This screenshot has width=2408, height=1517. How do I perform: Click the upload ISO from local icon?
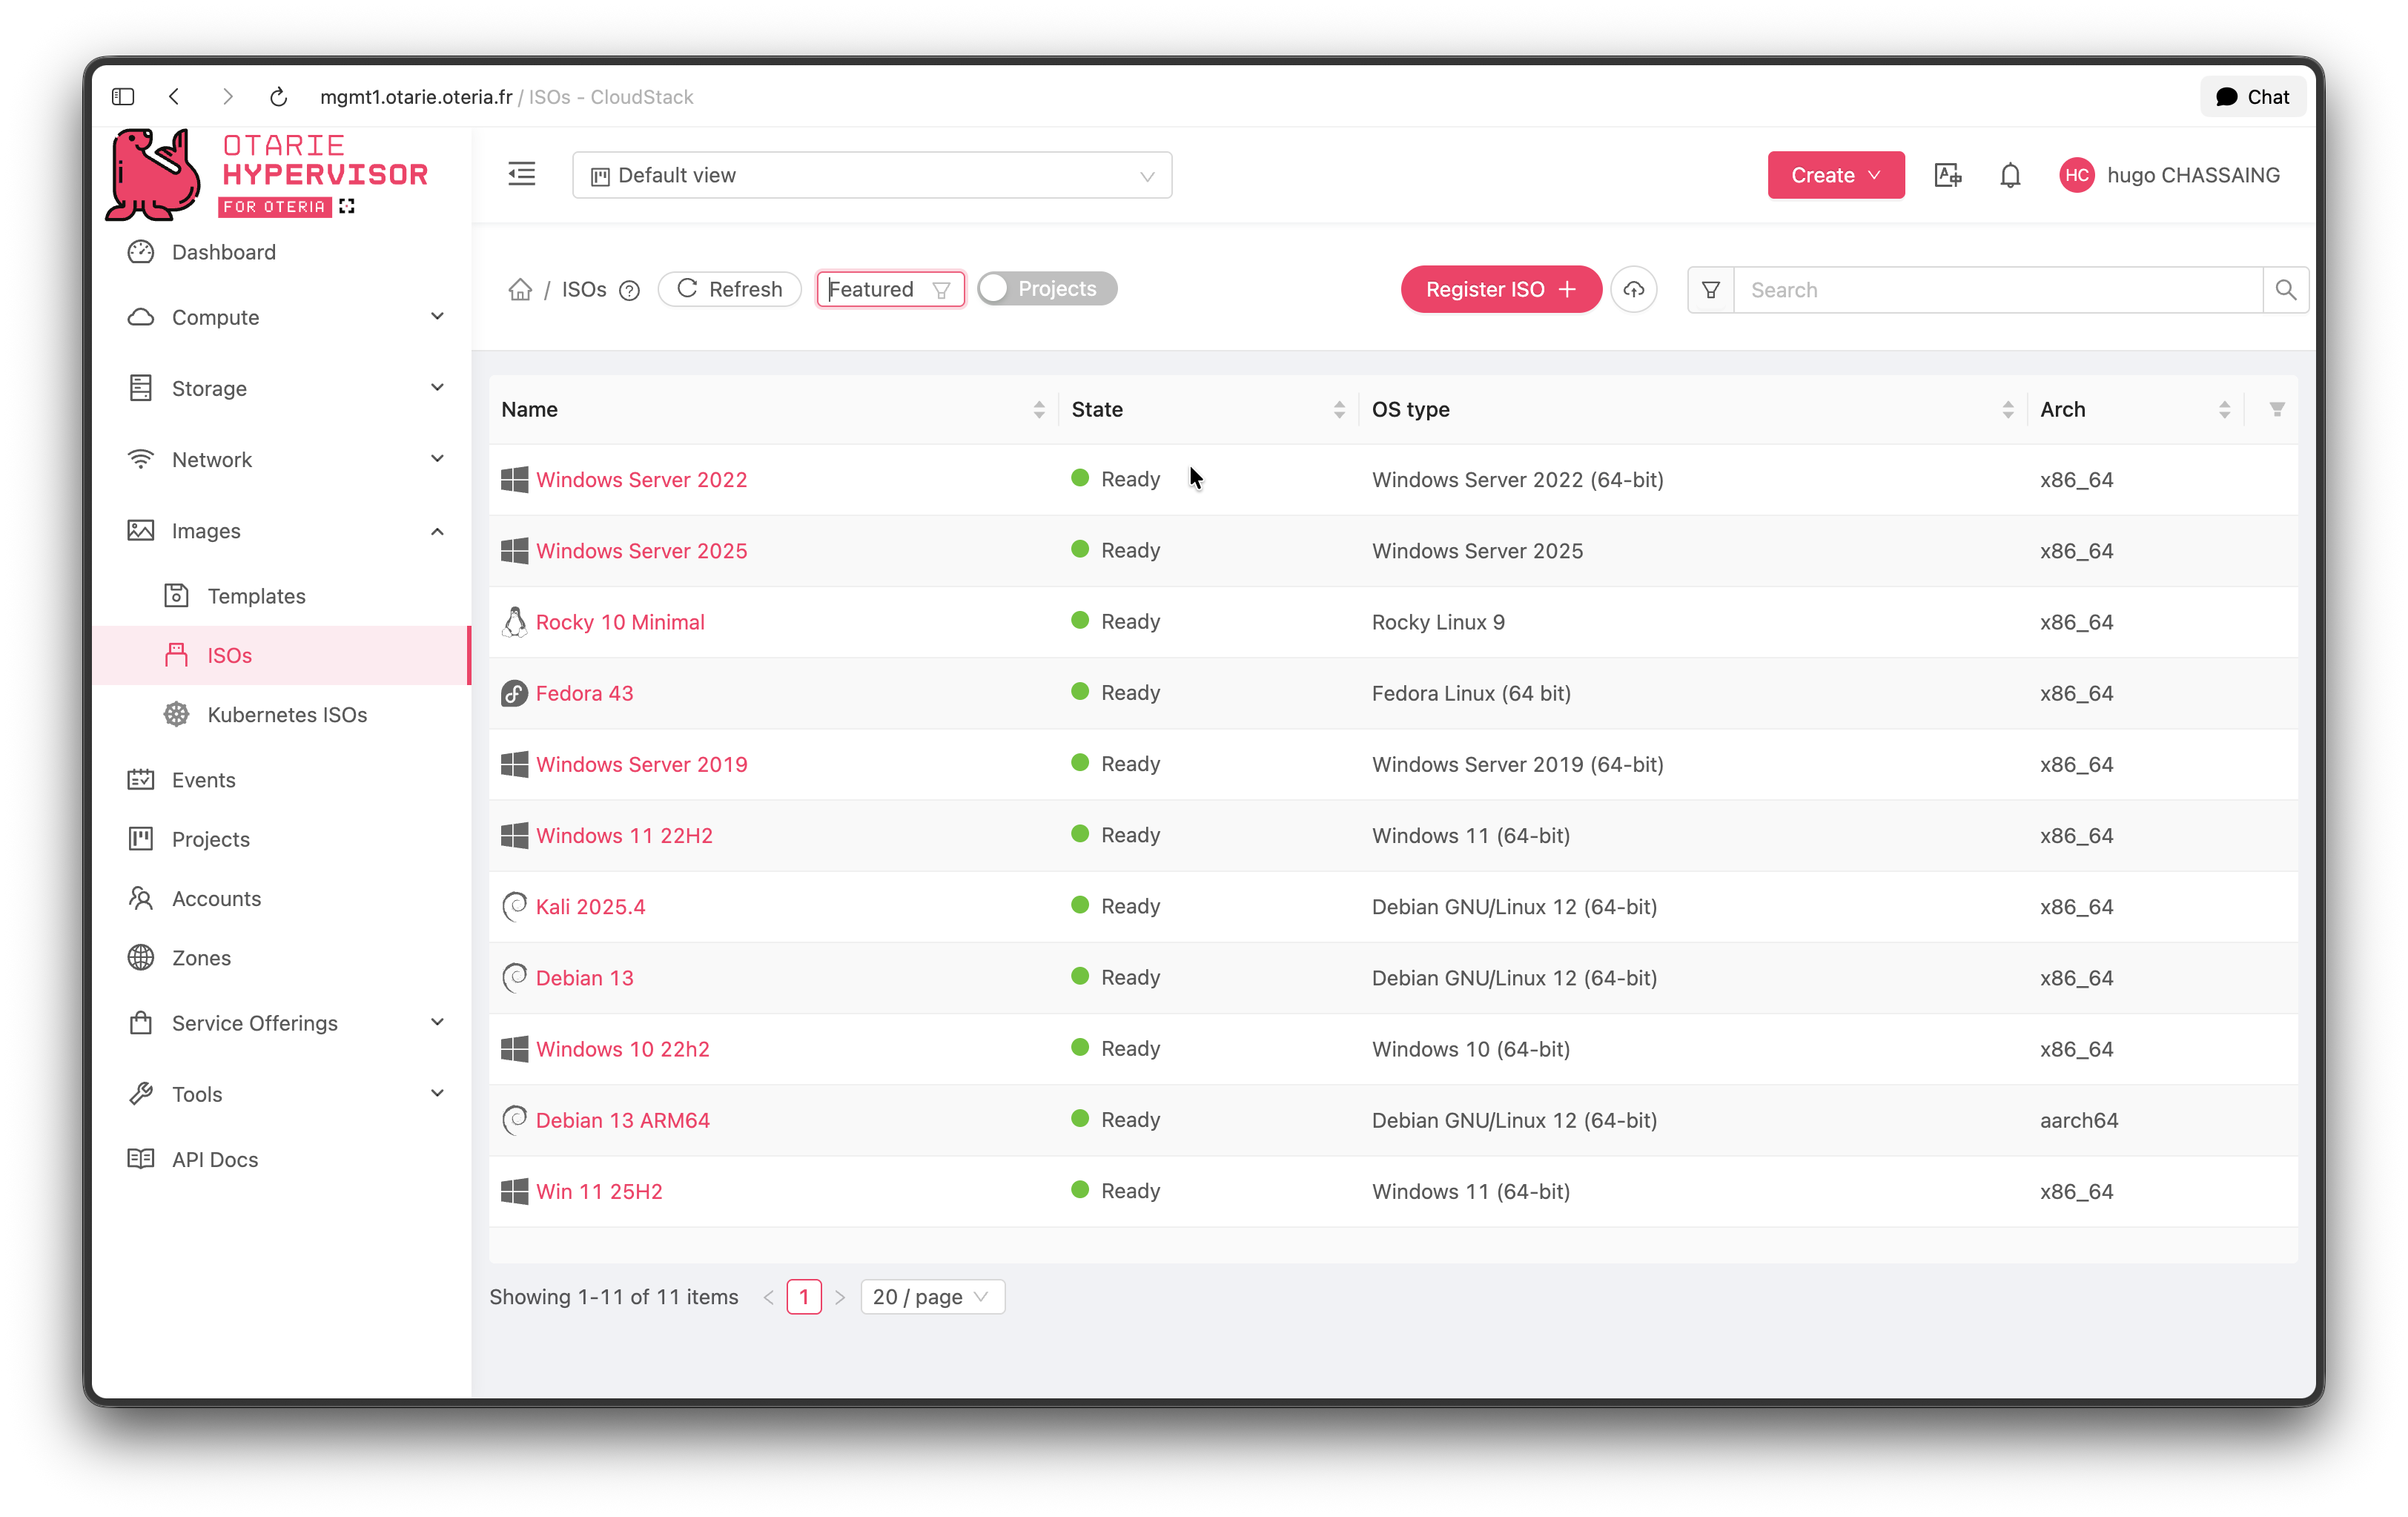tap(1634, 290)
